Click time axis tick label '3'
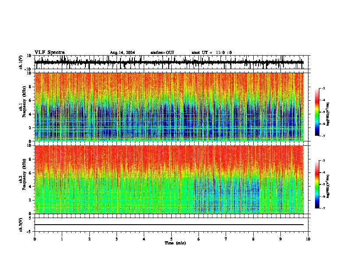347x268 pixels. pyautogui.click(x=117, y=239)
